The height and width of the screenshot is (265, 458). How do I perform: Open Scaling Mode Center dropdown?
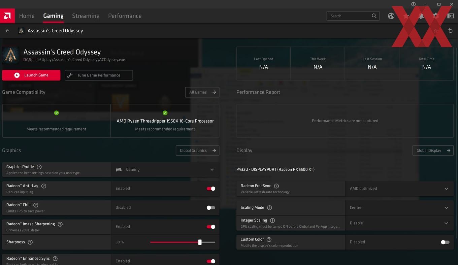[x=399, y=208]
